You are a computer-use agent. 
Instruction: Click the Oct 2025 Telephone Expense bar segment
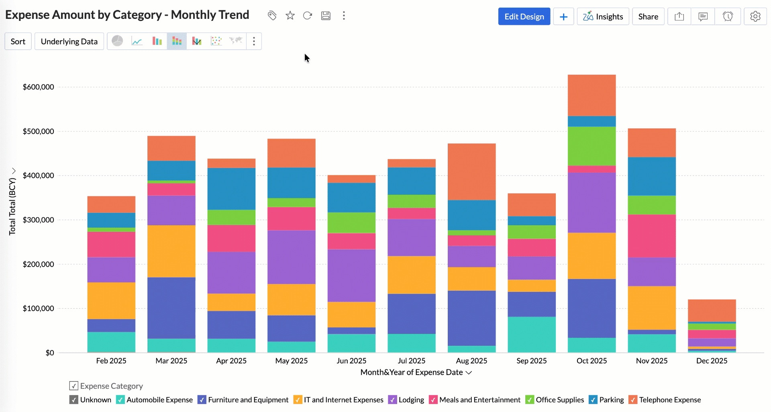tap(592, 95)
